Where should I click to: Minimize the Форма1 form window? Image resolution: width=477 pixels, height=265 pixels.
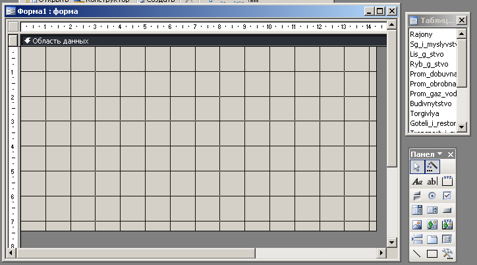369,12
